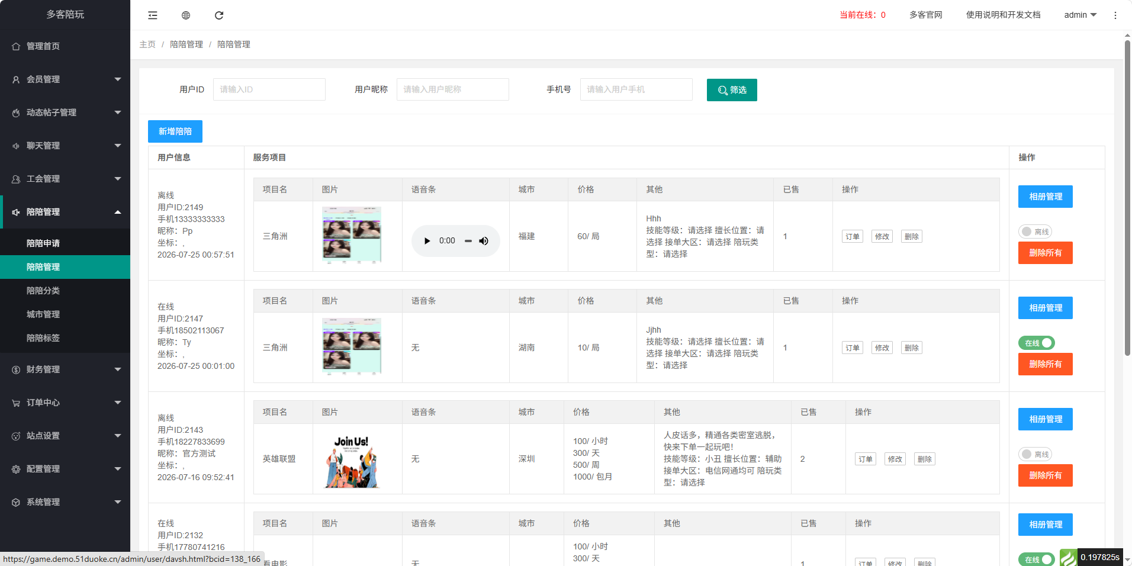
Task: Click the icon beside 站点设置
Action: pyautogui.click(x=16, y=436)
